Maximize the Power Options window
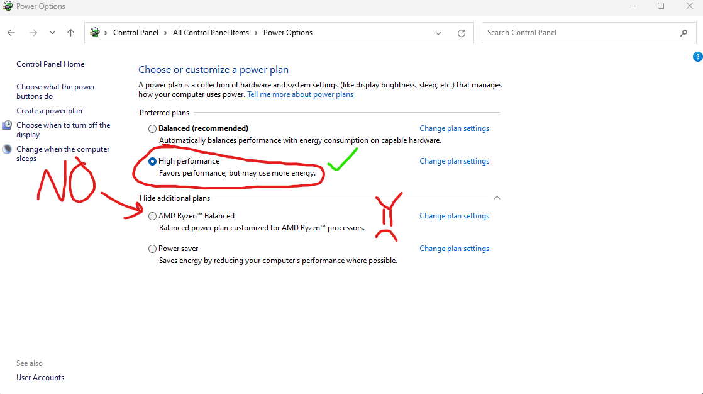This screenshot has width=703, height=394. 661,6
